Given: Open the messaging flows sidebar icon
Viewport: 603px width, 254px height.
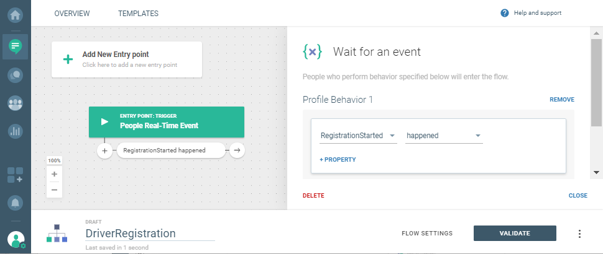Looking at the screenshot, I should coord(15,46).
